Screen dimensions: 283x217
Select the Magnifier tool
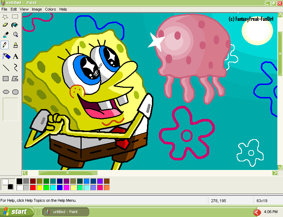15,35
